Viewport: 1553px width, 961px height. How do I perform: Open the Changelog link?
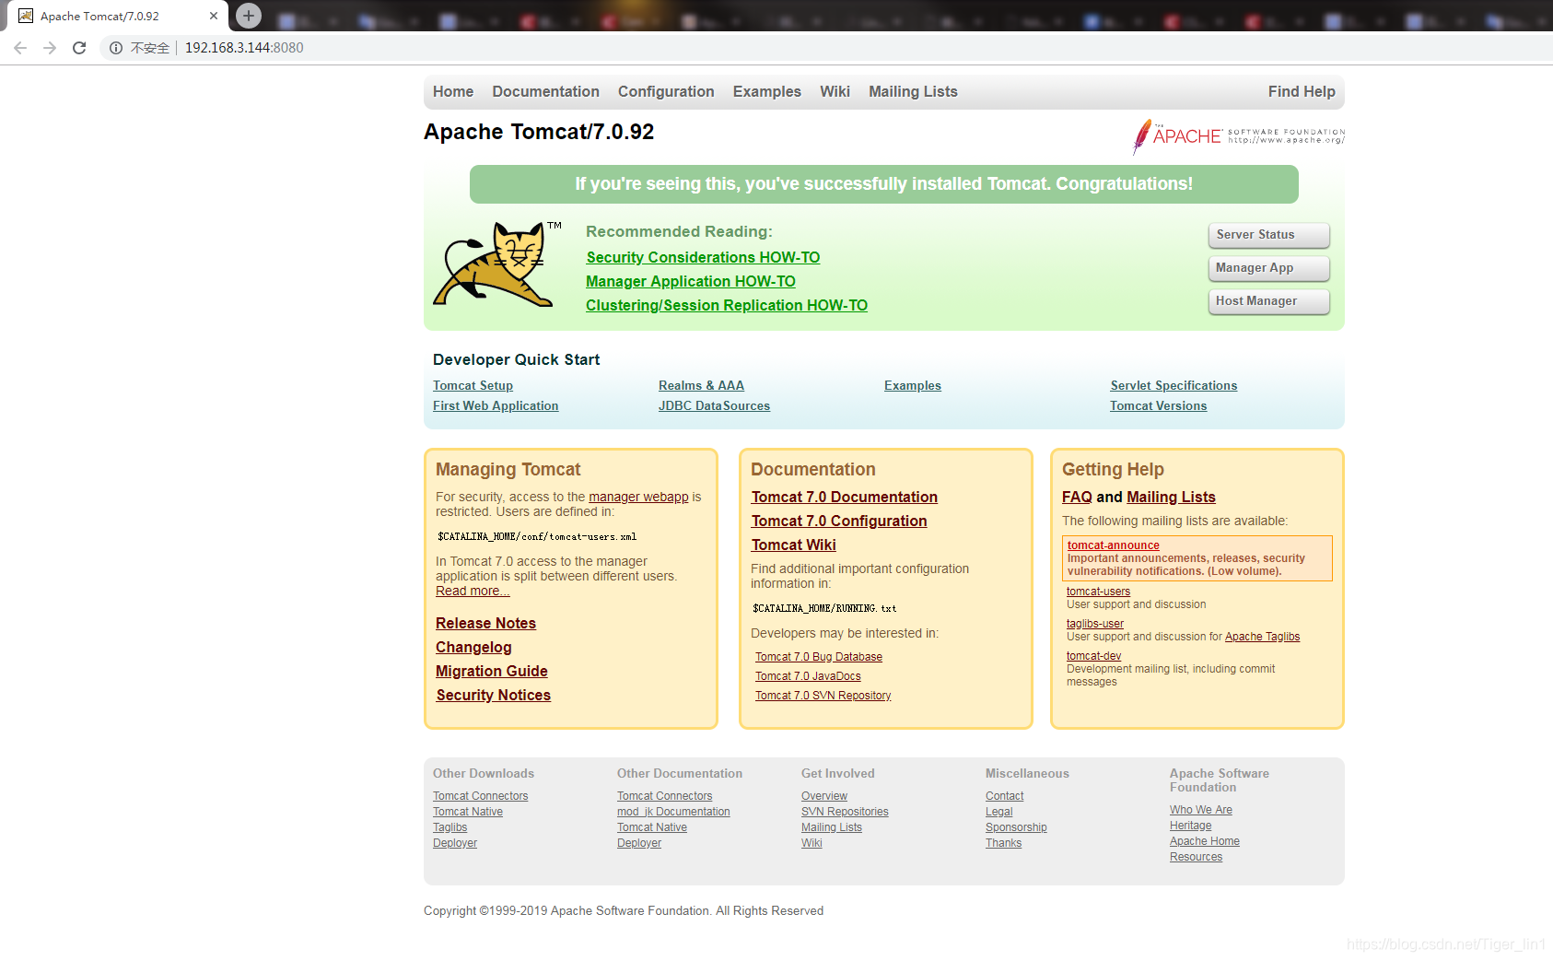(x=473, y=648)
